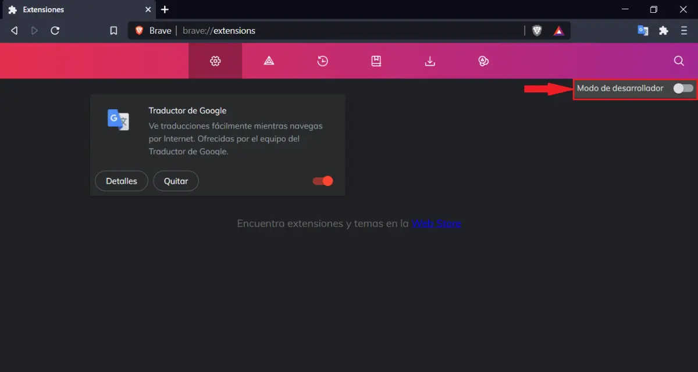Open the Settings gear tab
The height and width of the screenshot is (372, 698).
(x=215, y=61)
